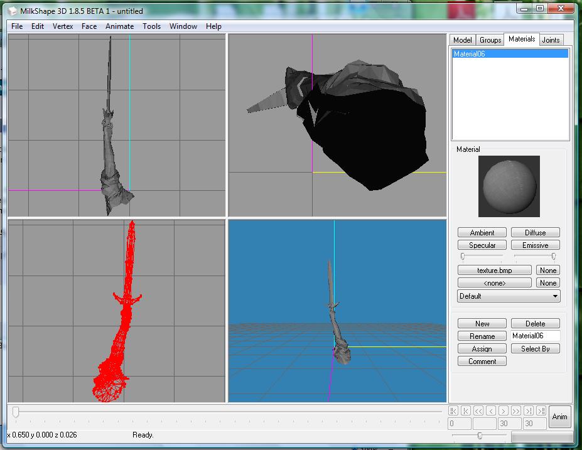Viewport: 582px width, 450px height.
Task: Open the Vertex menu
Action: tap(63, 26)
